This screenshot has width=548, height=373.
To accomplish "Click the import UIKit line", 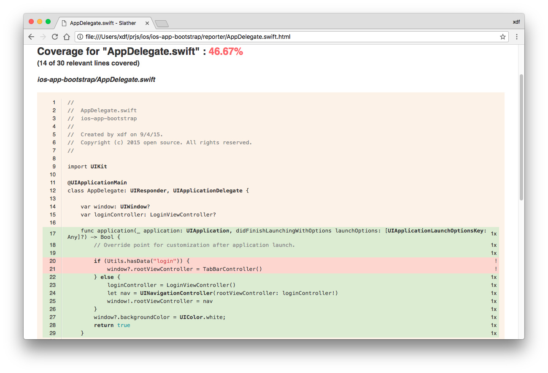I will click(87, 167).
